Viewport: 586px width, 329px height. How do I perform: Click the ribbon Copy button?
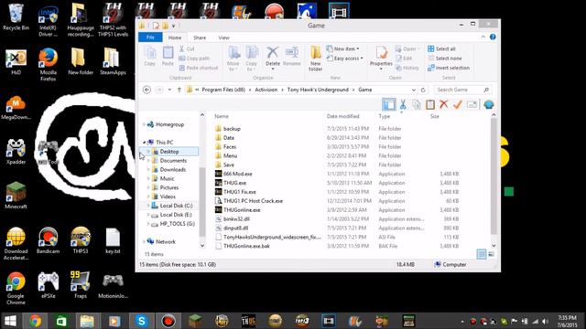point(149,57)
